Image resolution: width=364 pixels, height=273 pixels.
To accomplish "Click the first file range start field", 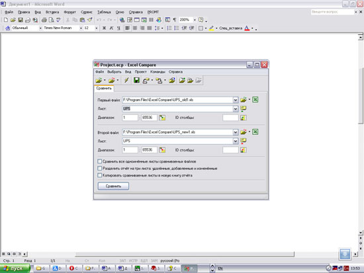I will (x=130, y=118).
